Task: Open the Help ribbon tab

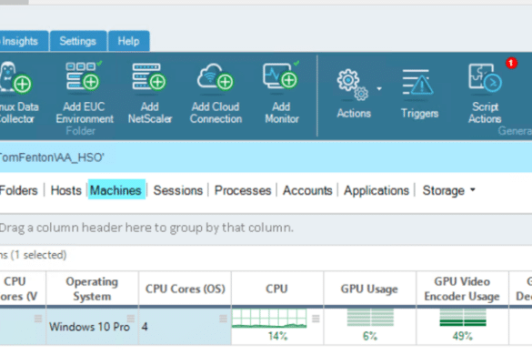Action: click(x=128, y=41)
